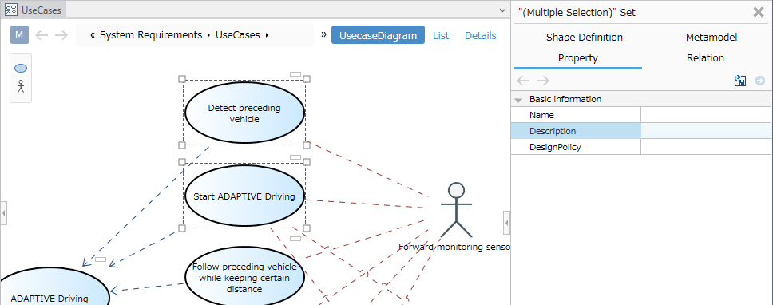The width and height of the screenshot is (773, 305).
Task: Click the back arrow in the property panel
Action: [x=523, y=81]
